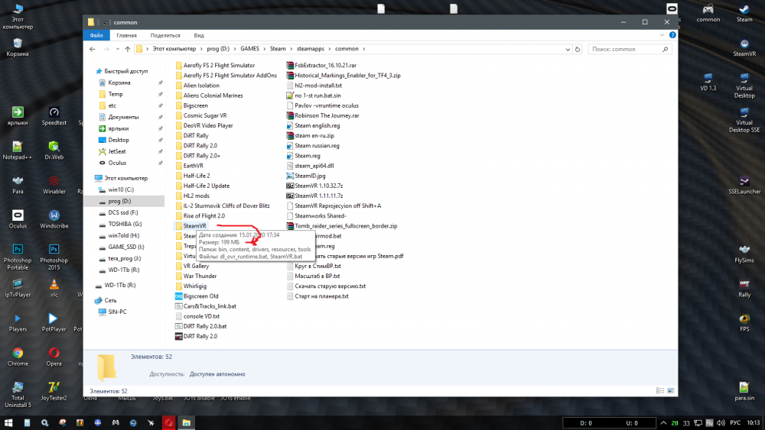Expand the address bar history dropdown

point(568,49)
